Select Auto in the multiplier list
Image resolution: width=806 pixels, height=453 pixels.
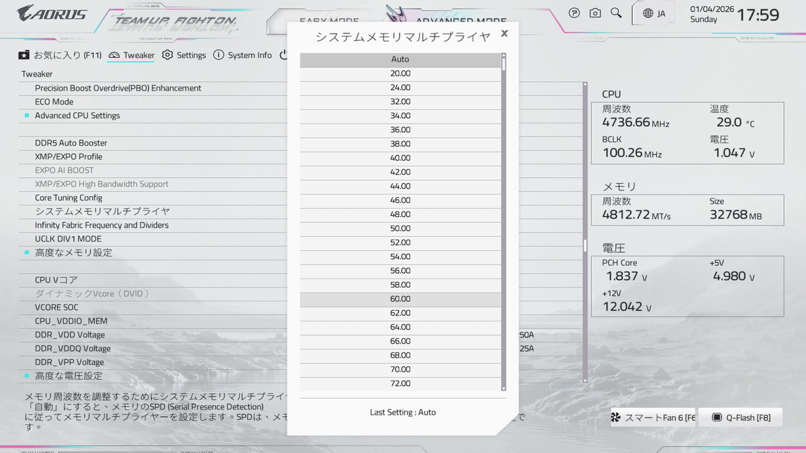click(x=400, y=60)
